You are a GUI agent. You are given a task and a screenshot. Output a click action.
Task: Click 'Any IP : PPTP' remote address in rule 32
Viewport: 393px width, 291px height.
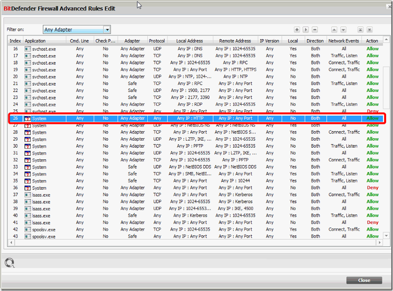[235, 160]
